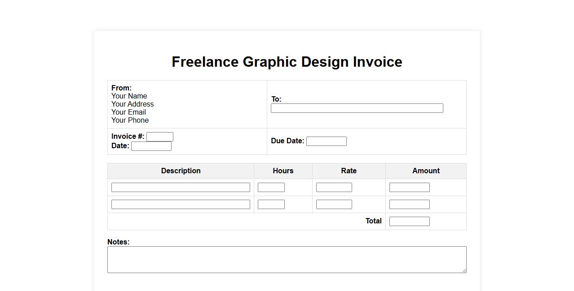
Task: Click the Due Date input field
Action: [326, 141]
